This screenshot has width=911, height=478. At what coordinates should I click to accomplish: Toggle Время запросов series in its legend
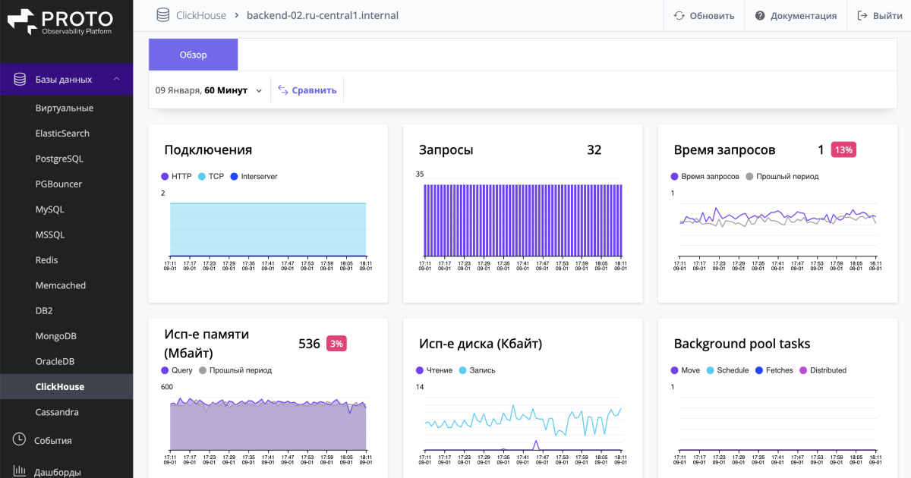pos(705,176)
